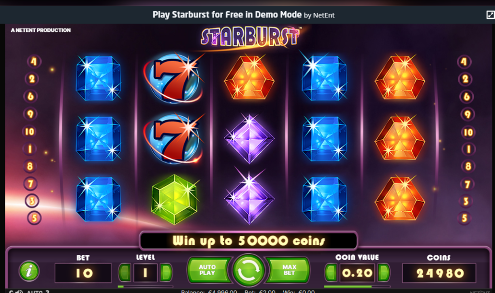Screen dimensions: 495x293
Task: Open the green info paytable button
Action: pos(29,271)
